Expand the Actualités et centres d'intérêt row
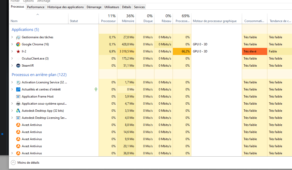The height and width of the screenshot is (170, 292). [x=12, y=89]
